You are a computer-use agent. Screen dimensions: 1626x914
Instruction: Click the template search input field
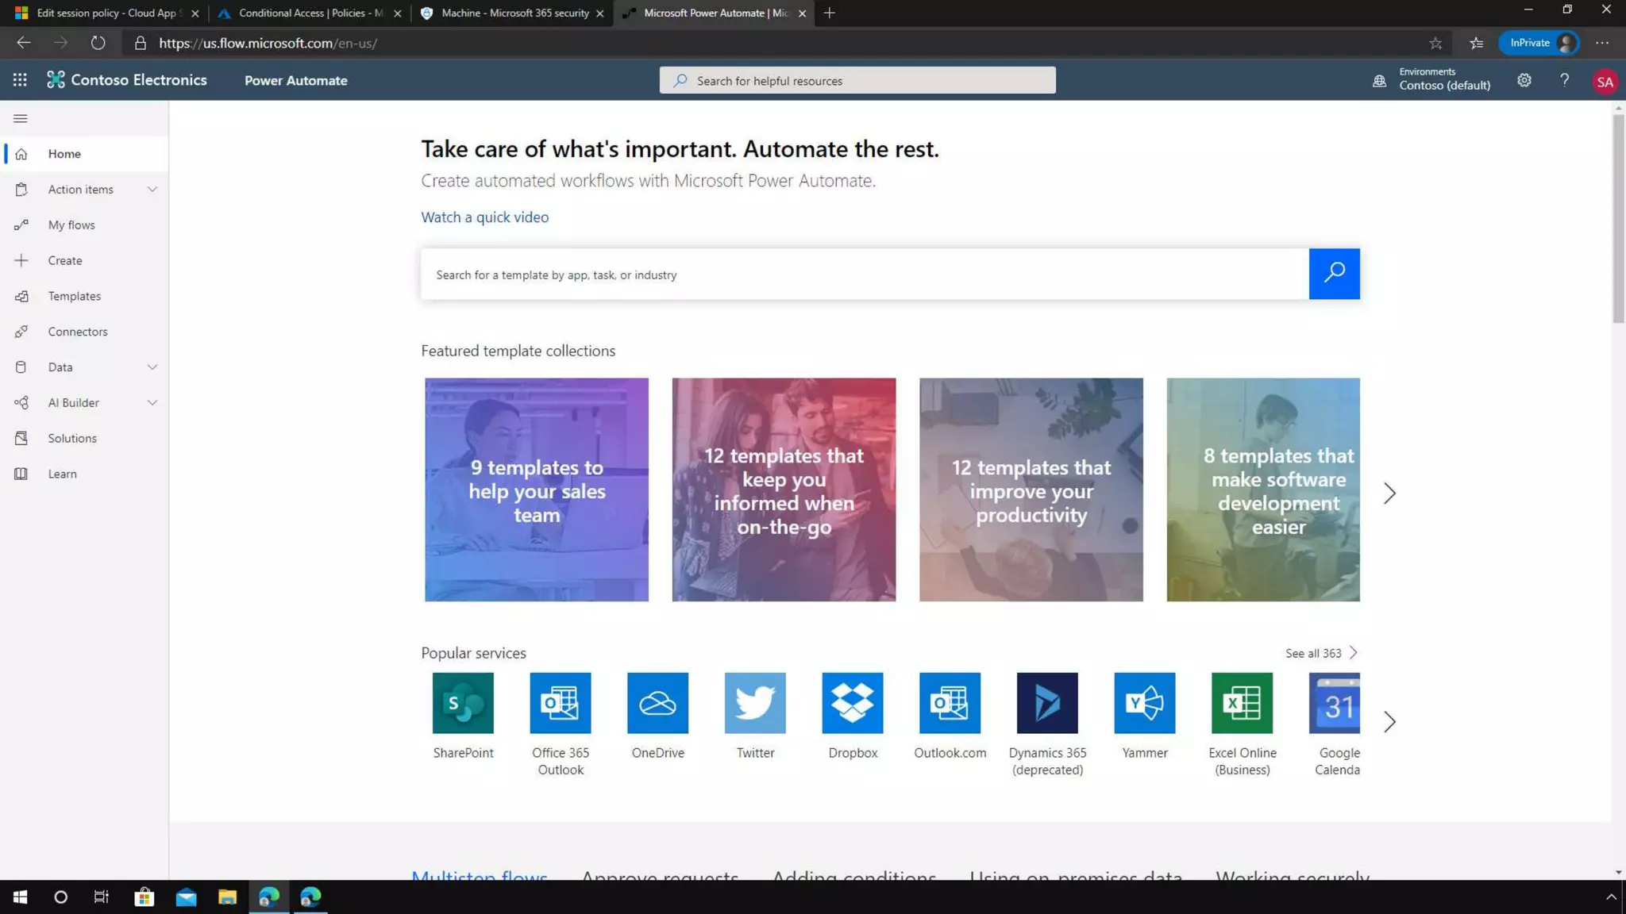coord(864,274)
